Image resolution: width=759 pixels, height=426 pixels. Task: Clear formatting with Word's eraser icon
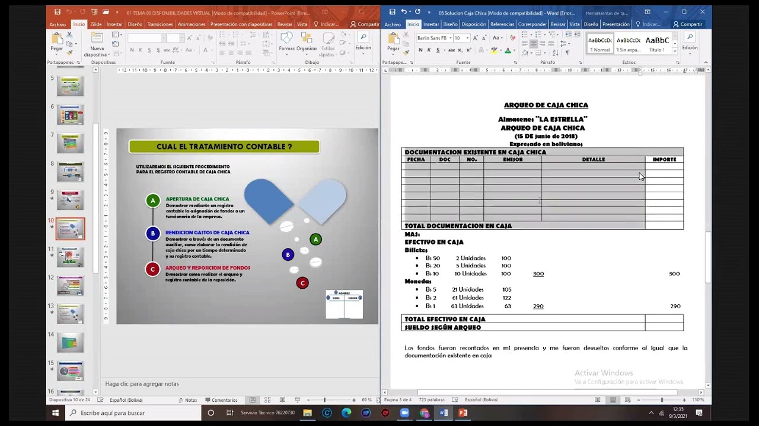point(513,38)
